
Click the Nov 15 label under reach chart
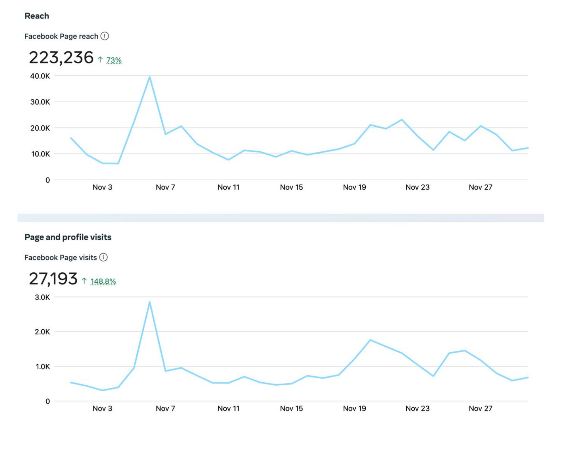click(x=292, y=187)
